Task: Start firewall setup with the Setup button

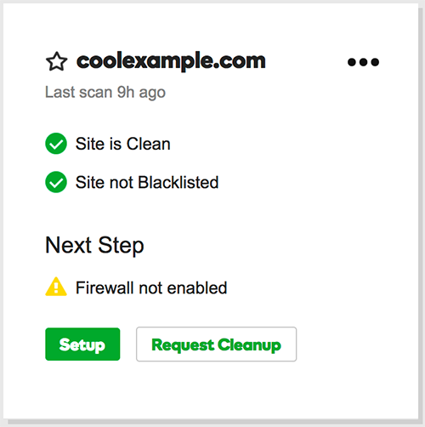Action: point(82,344)
